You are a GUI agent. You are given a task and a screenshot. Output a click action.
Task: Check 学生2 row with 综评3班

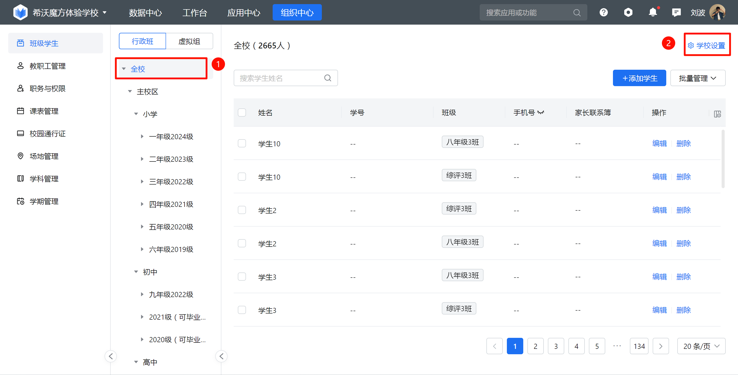[242, 210]
